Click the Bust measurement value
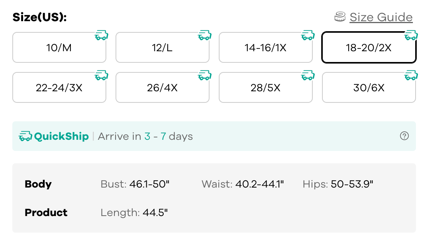Screen dimensions: 436x238 [149, 184]
